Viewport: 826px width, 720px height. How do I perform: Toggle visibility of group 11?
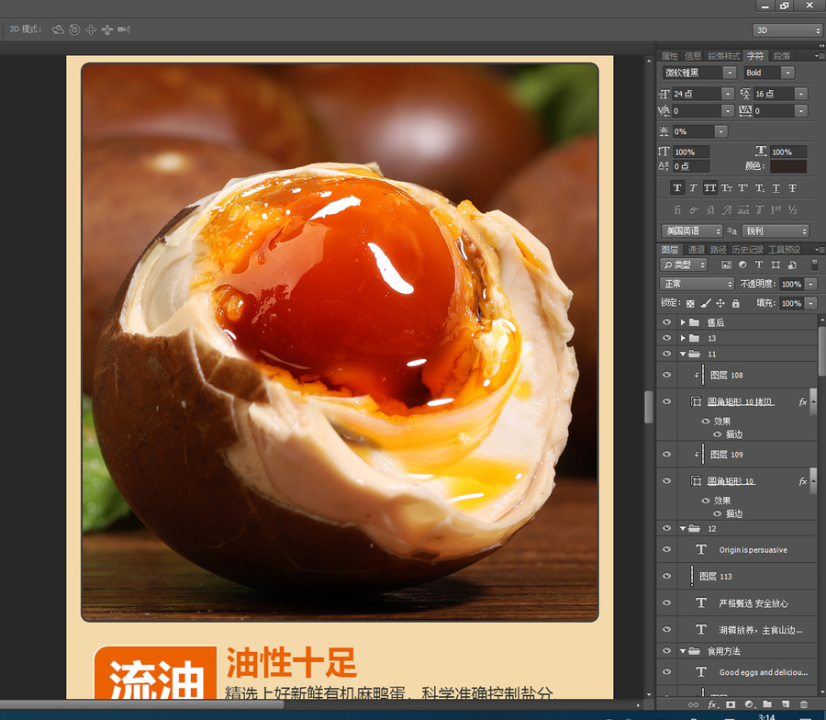point(666,354)
